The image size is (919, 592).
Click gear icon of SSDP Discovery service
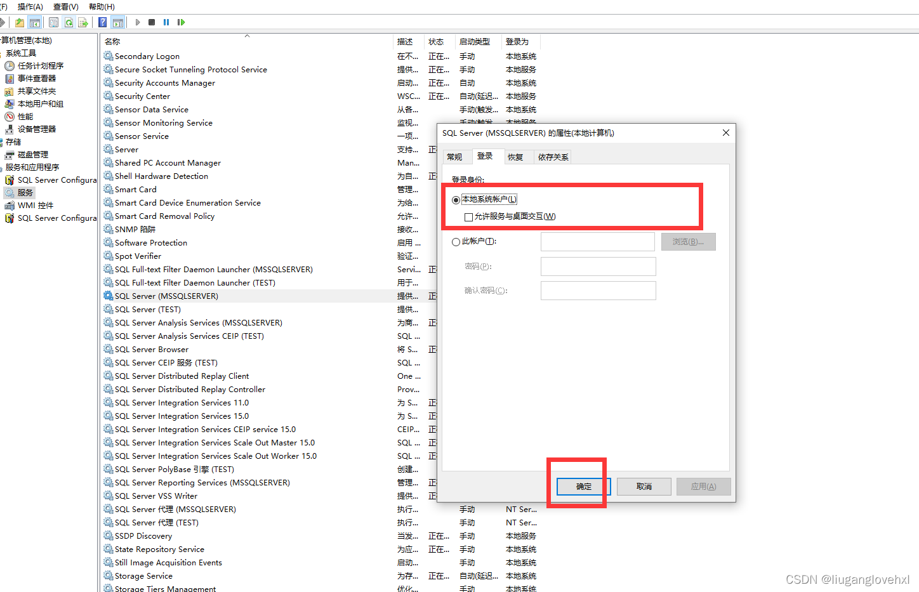coord(109,536)
